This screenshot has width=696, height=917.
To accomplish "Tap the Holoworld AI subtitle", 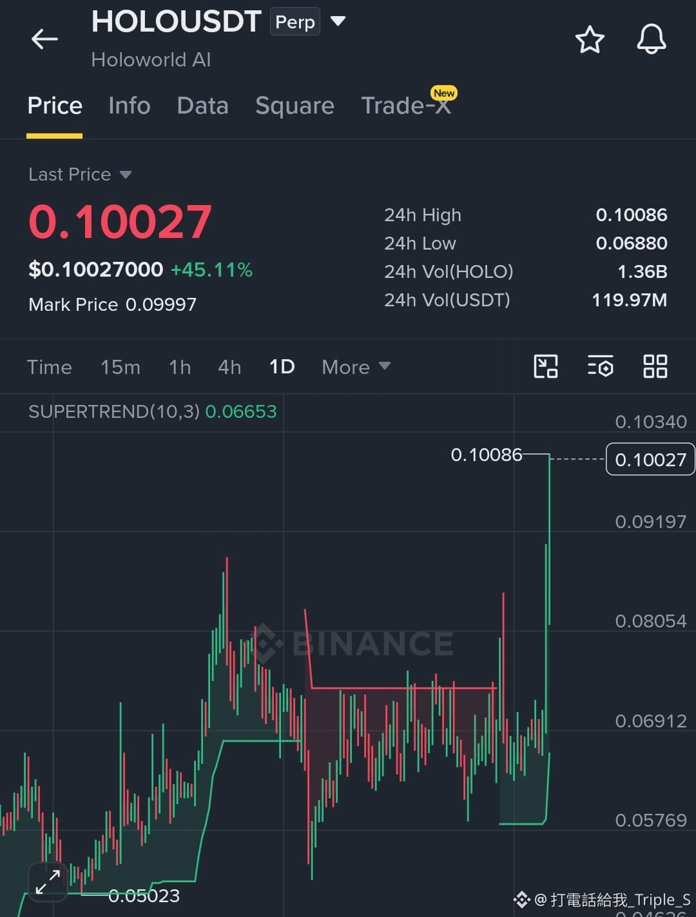I will click(151, 60).
